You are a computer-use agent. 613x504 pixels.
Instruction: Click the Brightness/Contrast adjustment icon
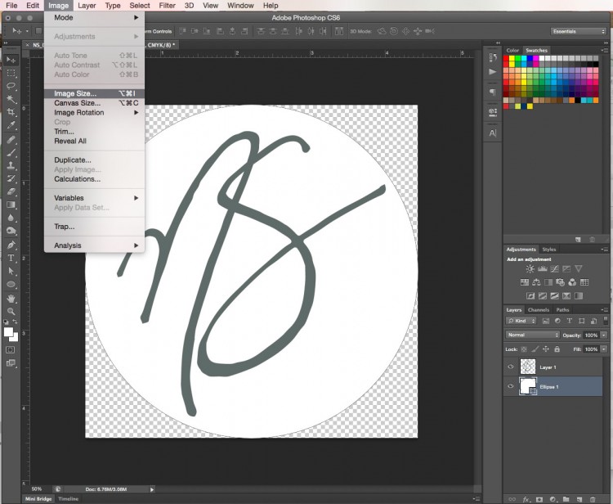click(x=530, y=268)
